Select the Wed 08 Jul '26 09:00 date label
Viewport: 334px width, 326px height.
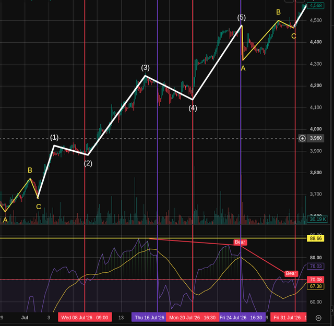(x=85, y=318)
